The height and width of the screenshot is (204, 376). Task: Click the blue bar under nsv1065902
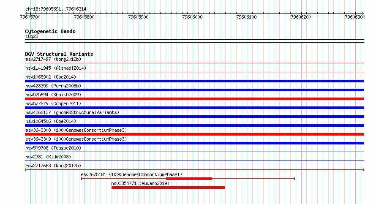194,81
